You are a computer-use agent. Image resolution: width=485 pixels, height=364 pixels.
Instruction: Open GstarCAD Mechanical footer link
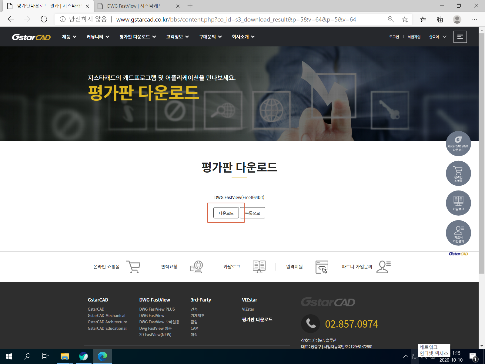pos(107,315)
